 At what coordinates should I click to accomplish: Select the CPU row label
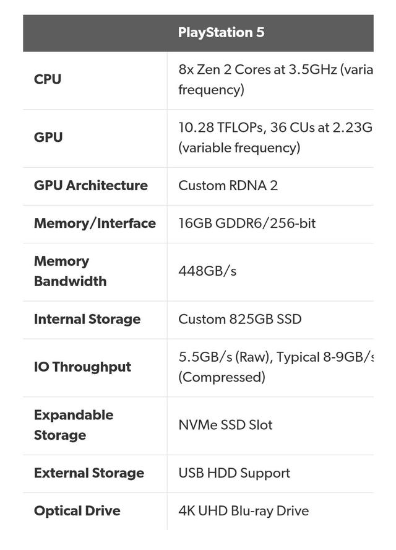click(48, 79)
